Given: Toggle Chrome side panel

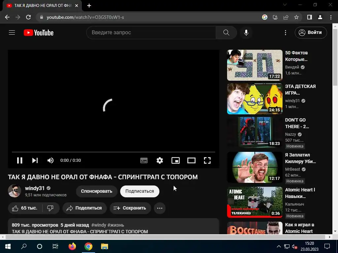Looking at the screenshot, I should pos(310,17).
